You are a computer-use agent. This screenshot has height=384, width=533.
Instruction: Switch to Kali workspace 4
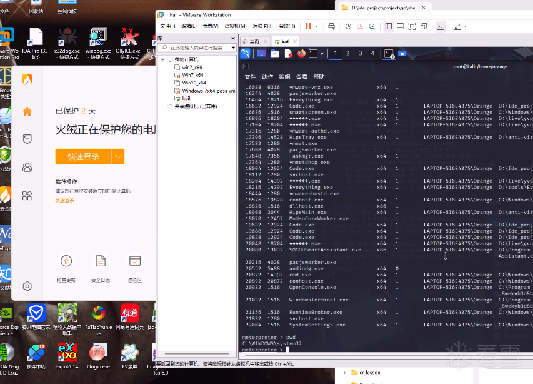point(372,53)
